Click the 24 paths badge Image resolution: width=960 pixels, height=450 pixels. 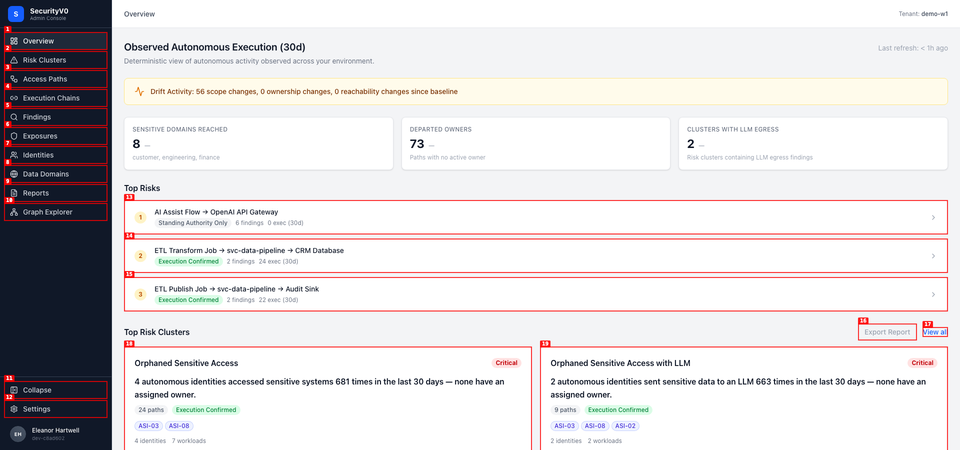pyautogui.click(x=151, y=410)
